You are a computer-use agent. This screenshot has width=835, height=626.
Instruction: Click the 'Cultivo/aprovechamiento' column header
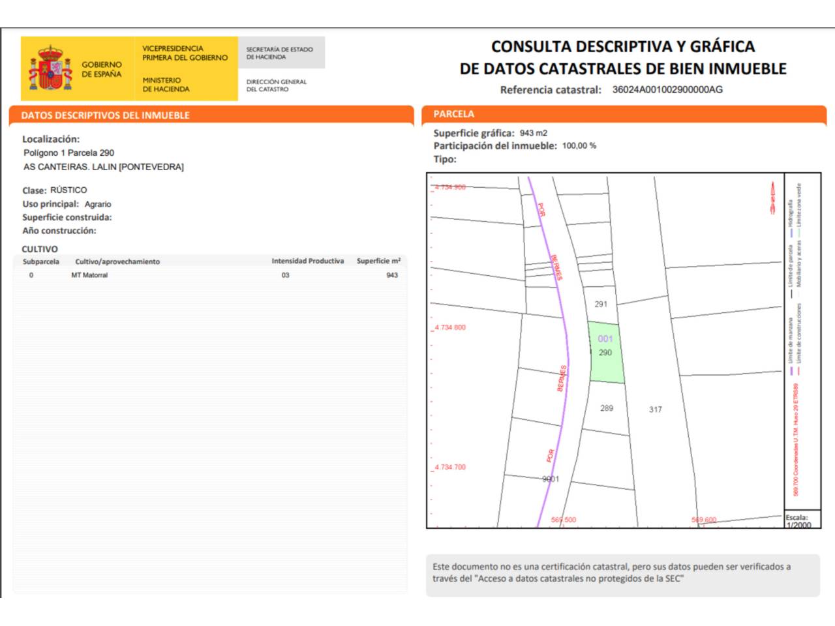(117, 261)
